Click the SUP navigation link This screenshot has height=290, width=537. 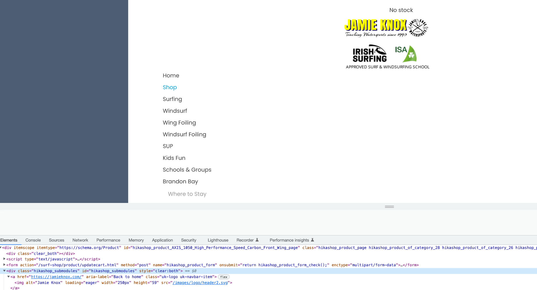point(168,146)
